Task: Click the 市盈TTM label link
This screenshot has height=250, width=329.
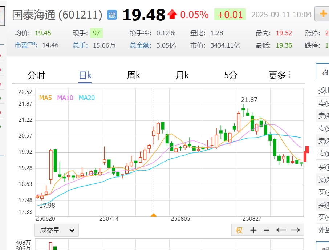Action: tap(26, 45)
